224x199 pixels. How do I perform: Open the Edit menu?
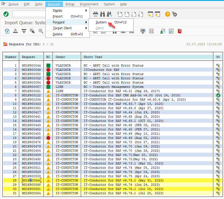coord(27,4)
